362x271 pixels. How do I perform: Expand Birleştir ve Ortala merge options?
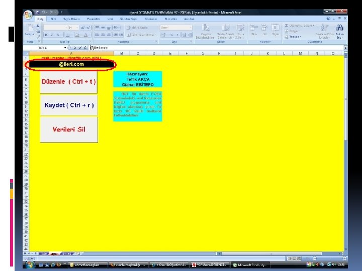[x=156, y=35]
